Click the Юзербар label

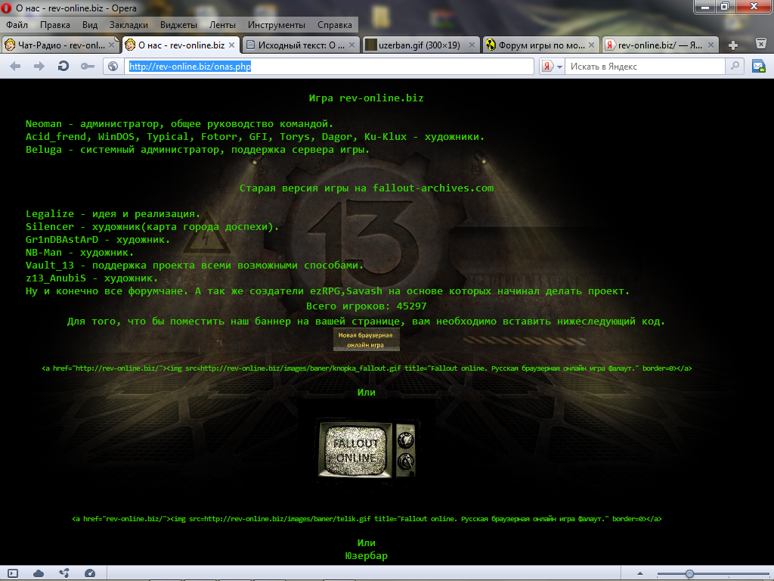(x=367, y=555)
